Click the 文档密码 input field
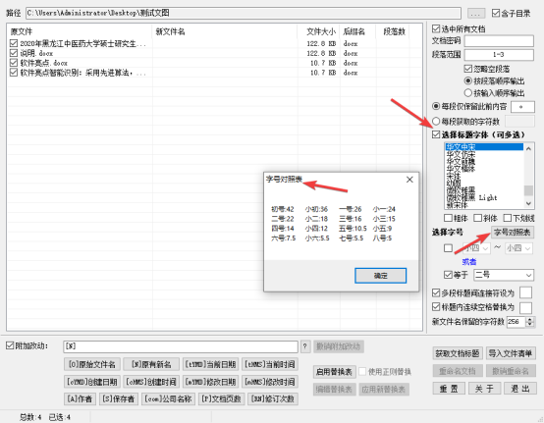Image resolution: width=544 pixels, height=423 pixels. pyautogui.click(x=499, y=41)
